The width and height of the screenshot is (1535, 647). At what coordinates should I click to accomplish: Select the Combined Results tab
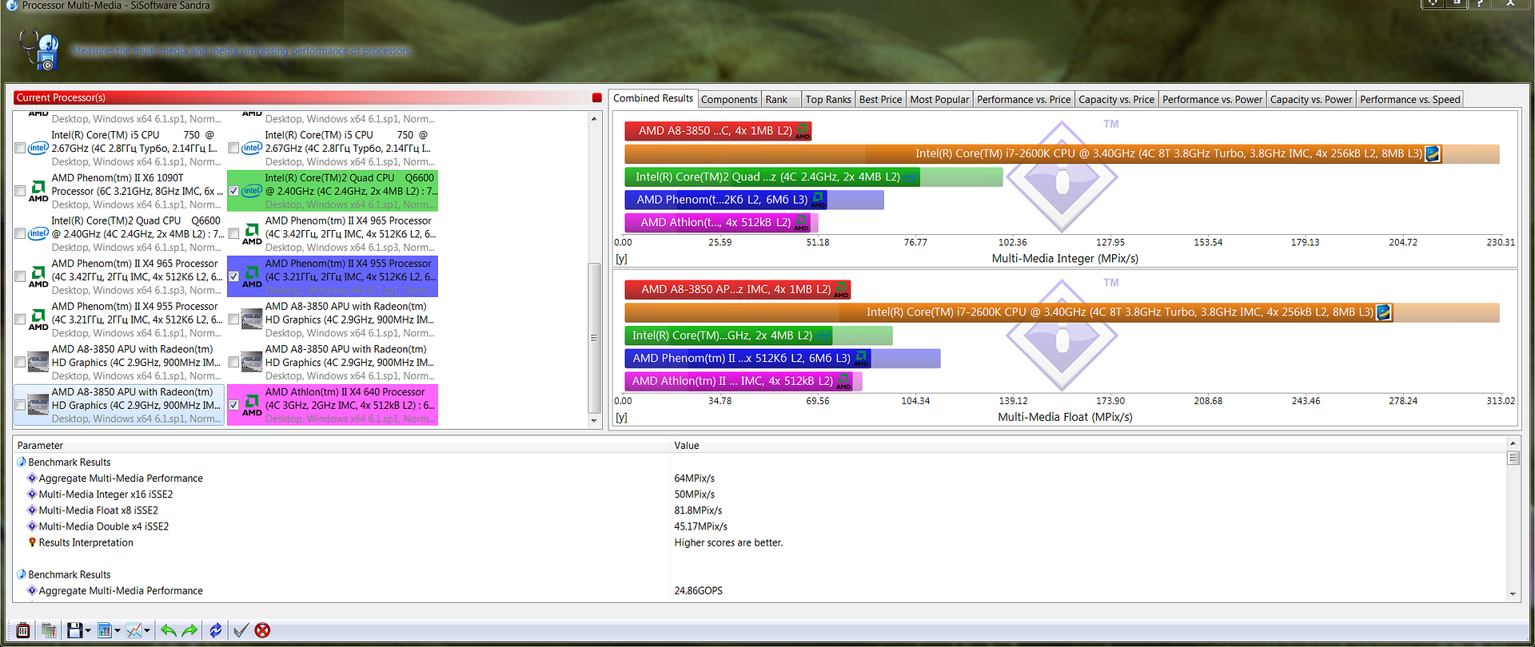pyautogui.click(x=653, y=98)
